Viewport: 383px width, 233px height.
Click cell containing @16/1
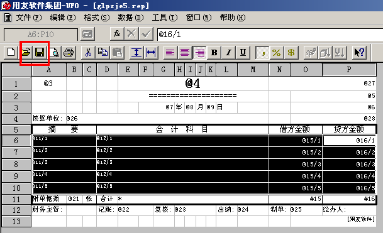[349, 141]
